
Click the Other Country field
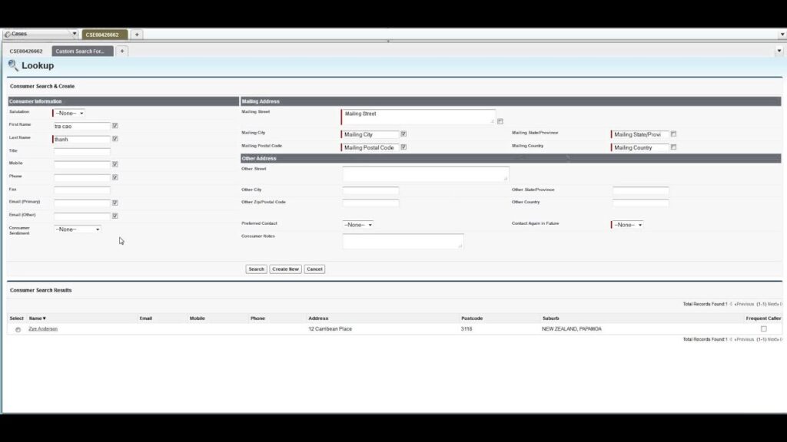coord(640,203)
